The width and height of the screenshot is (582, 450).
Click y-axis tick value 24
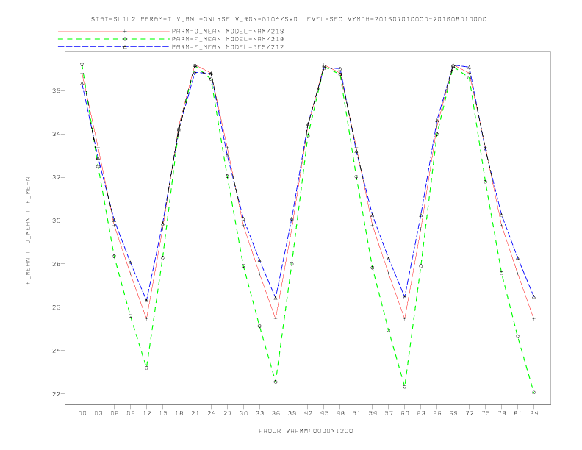tap(57, 351)
